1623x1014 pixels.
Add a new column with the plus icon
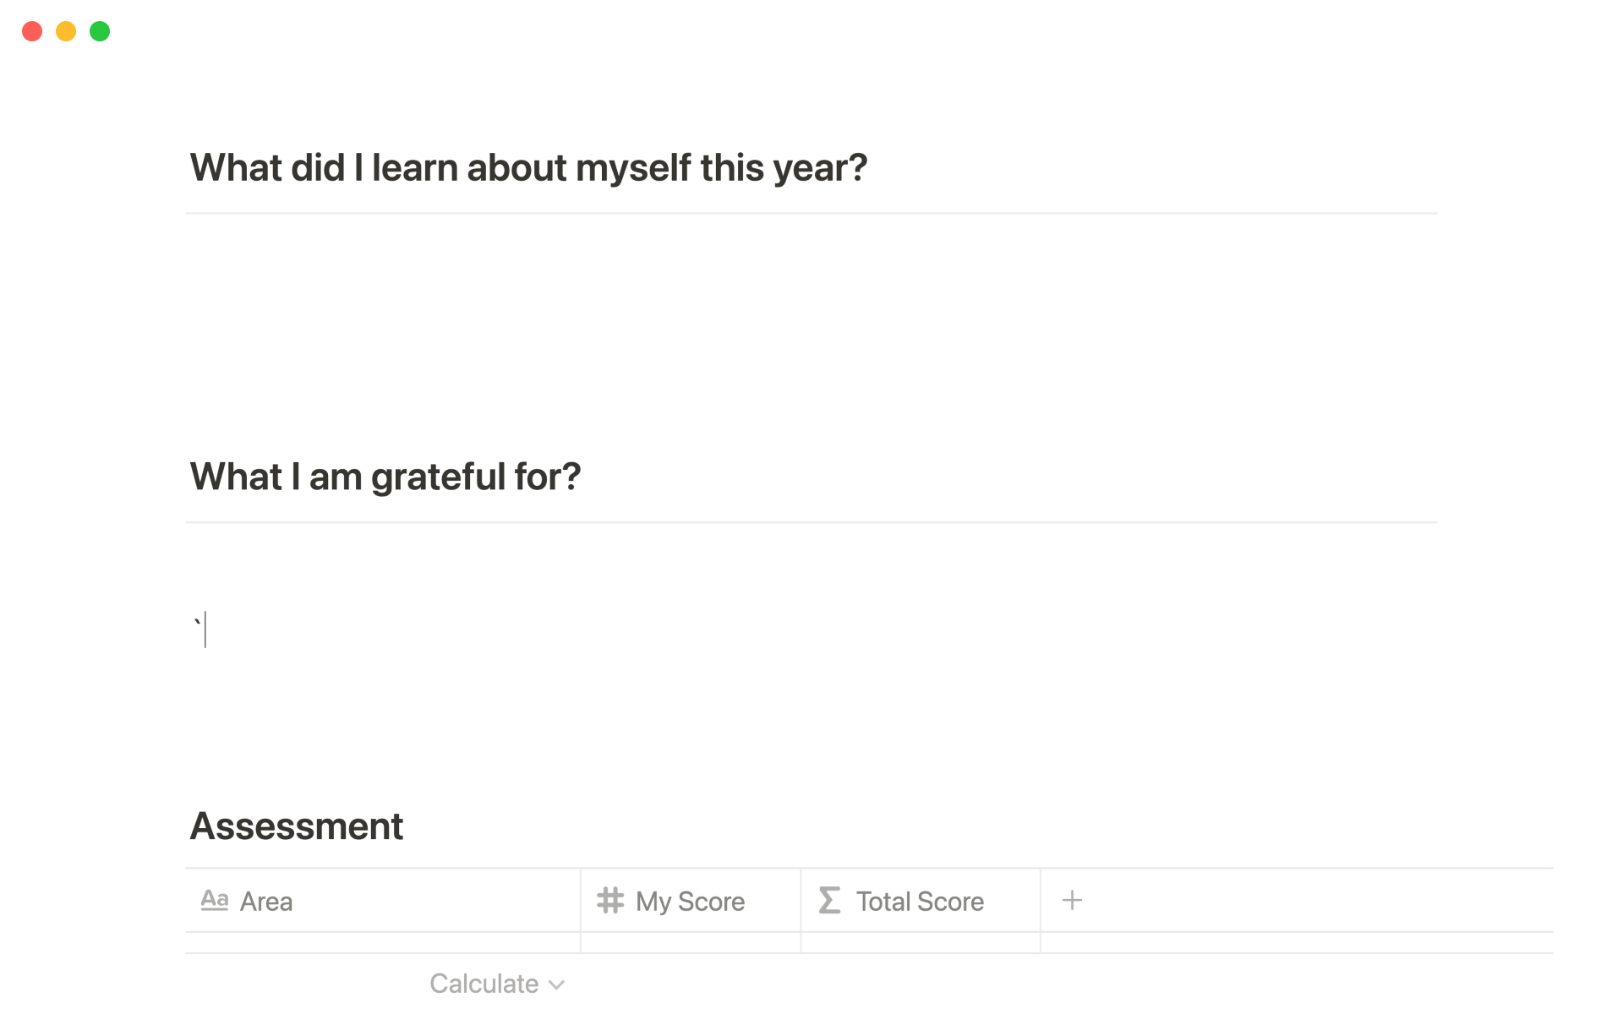tap(1072, 901)
